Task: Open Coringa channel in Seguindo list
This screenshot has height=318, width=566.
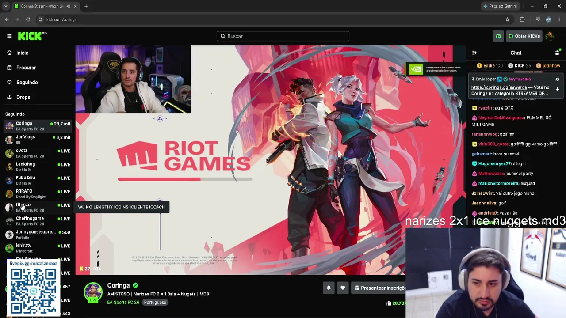Action: point(38,126)
